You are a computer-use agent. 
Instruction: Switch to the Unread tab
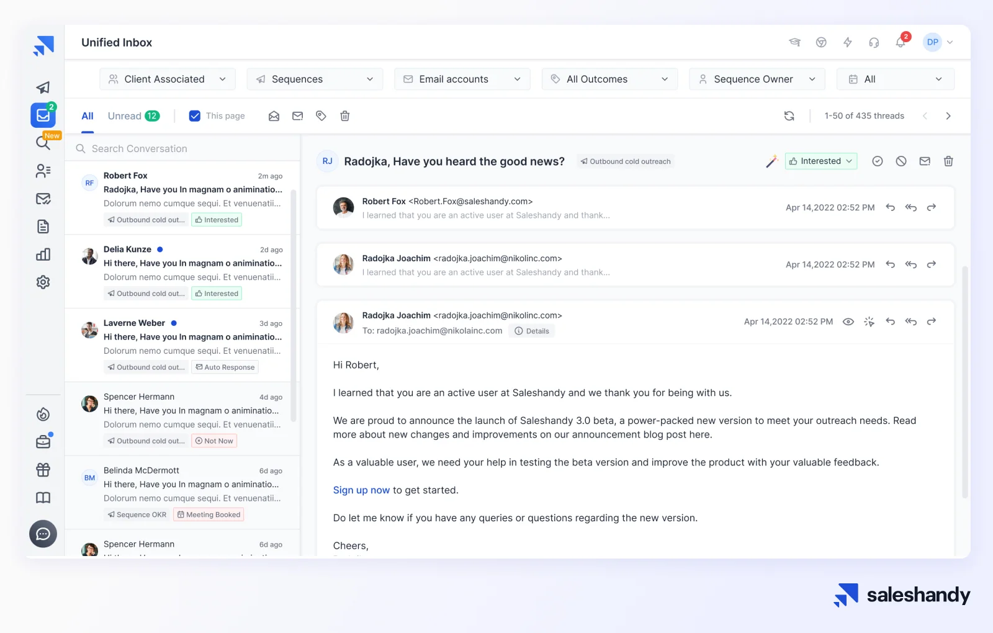(124, 115)
